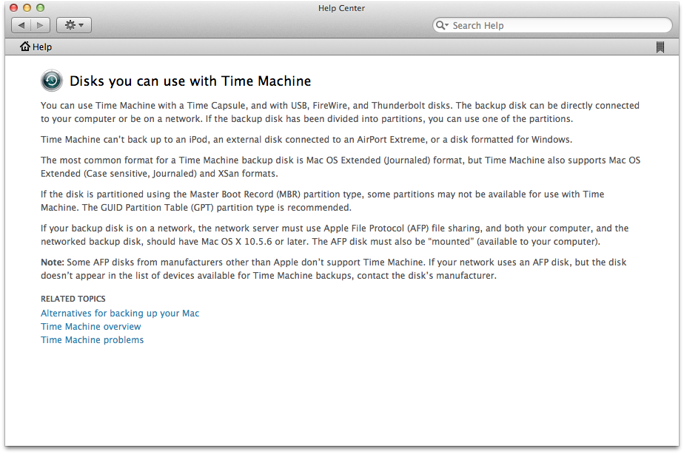
Task: Open the search magnifier options dropdown
Action: (x=442, y=25)
